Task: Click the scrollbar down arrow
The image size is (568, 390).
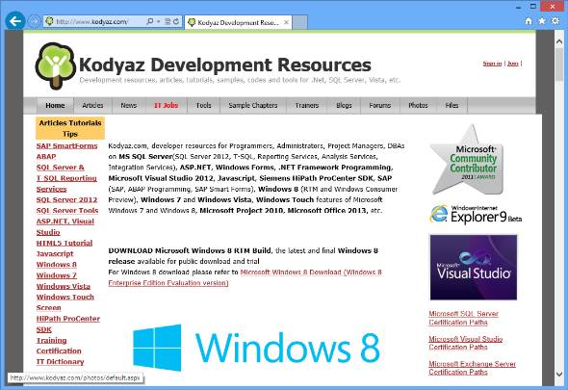Action: (x=559, y=374)
